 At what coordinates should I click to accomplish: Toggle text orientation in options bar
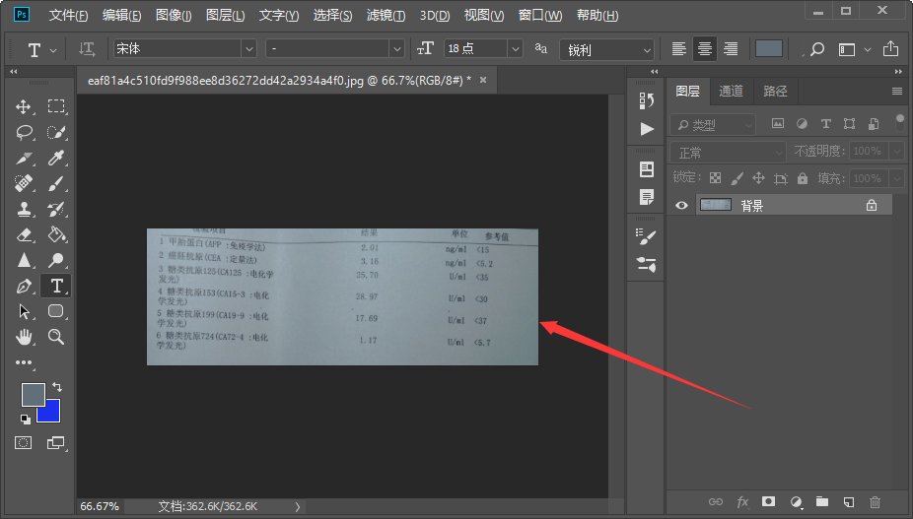click(x=87, y=49)
